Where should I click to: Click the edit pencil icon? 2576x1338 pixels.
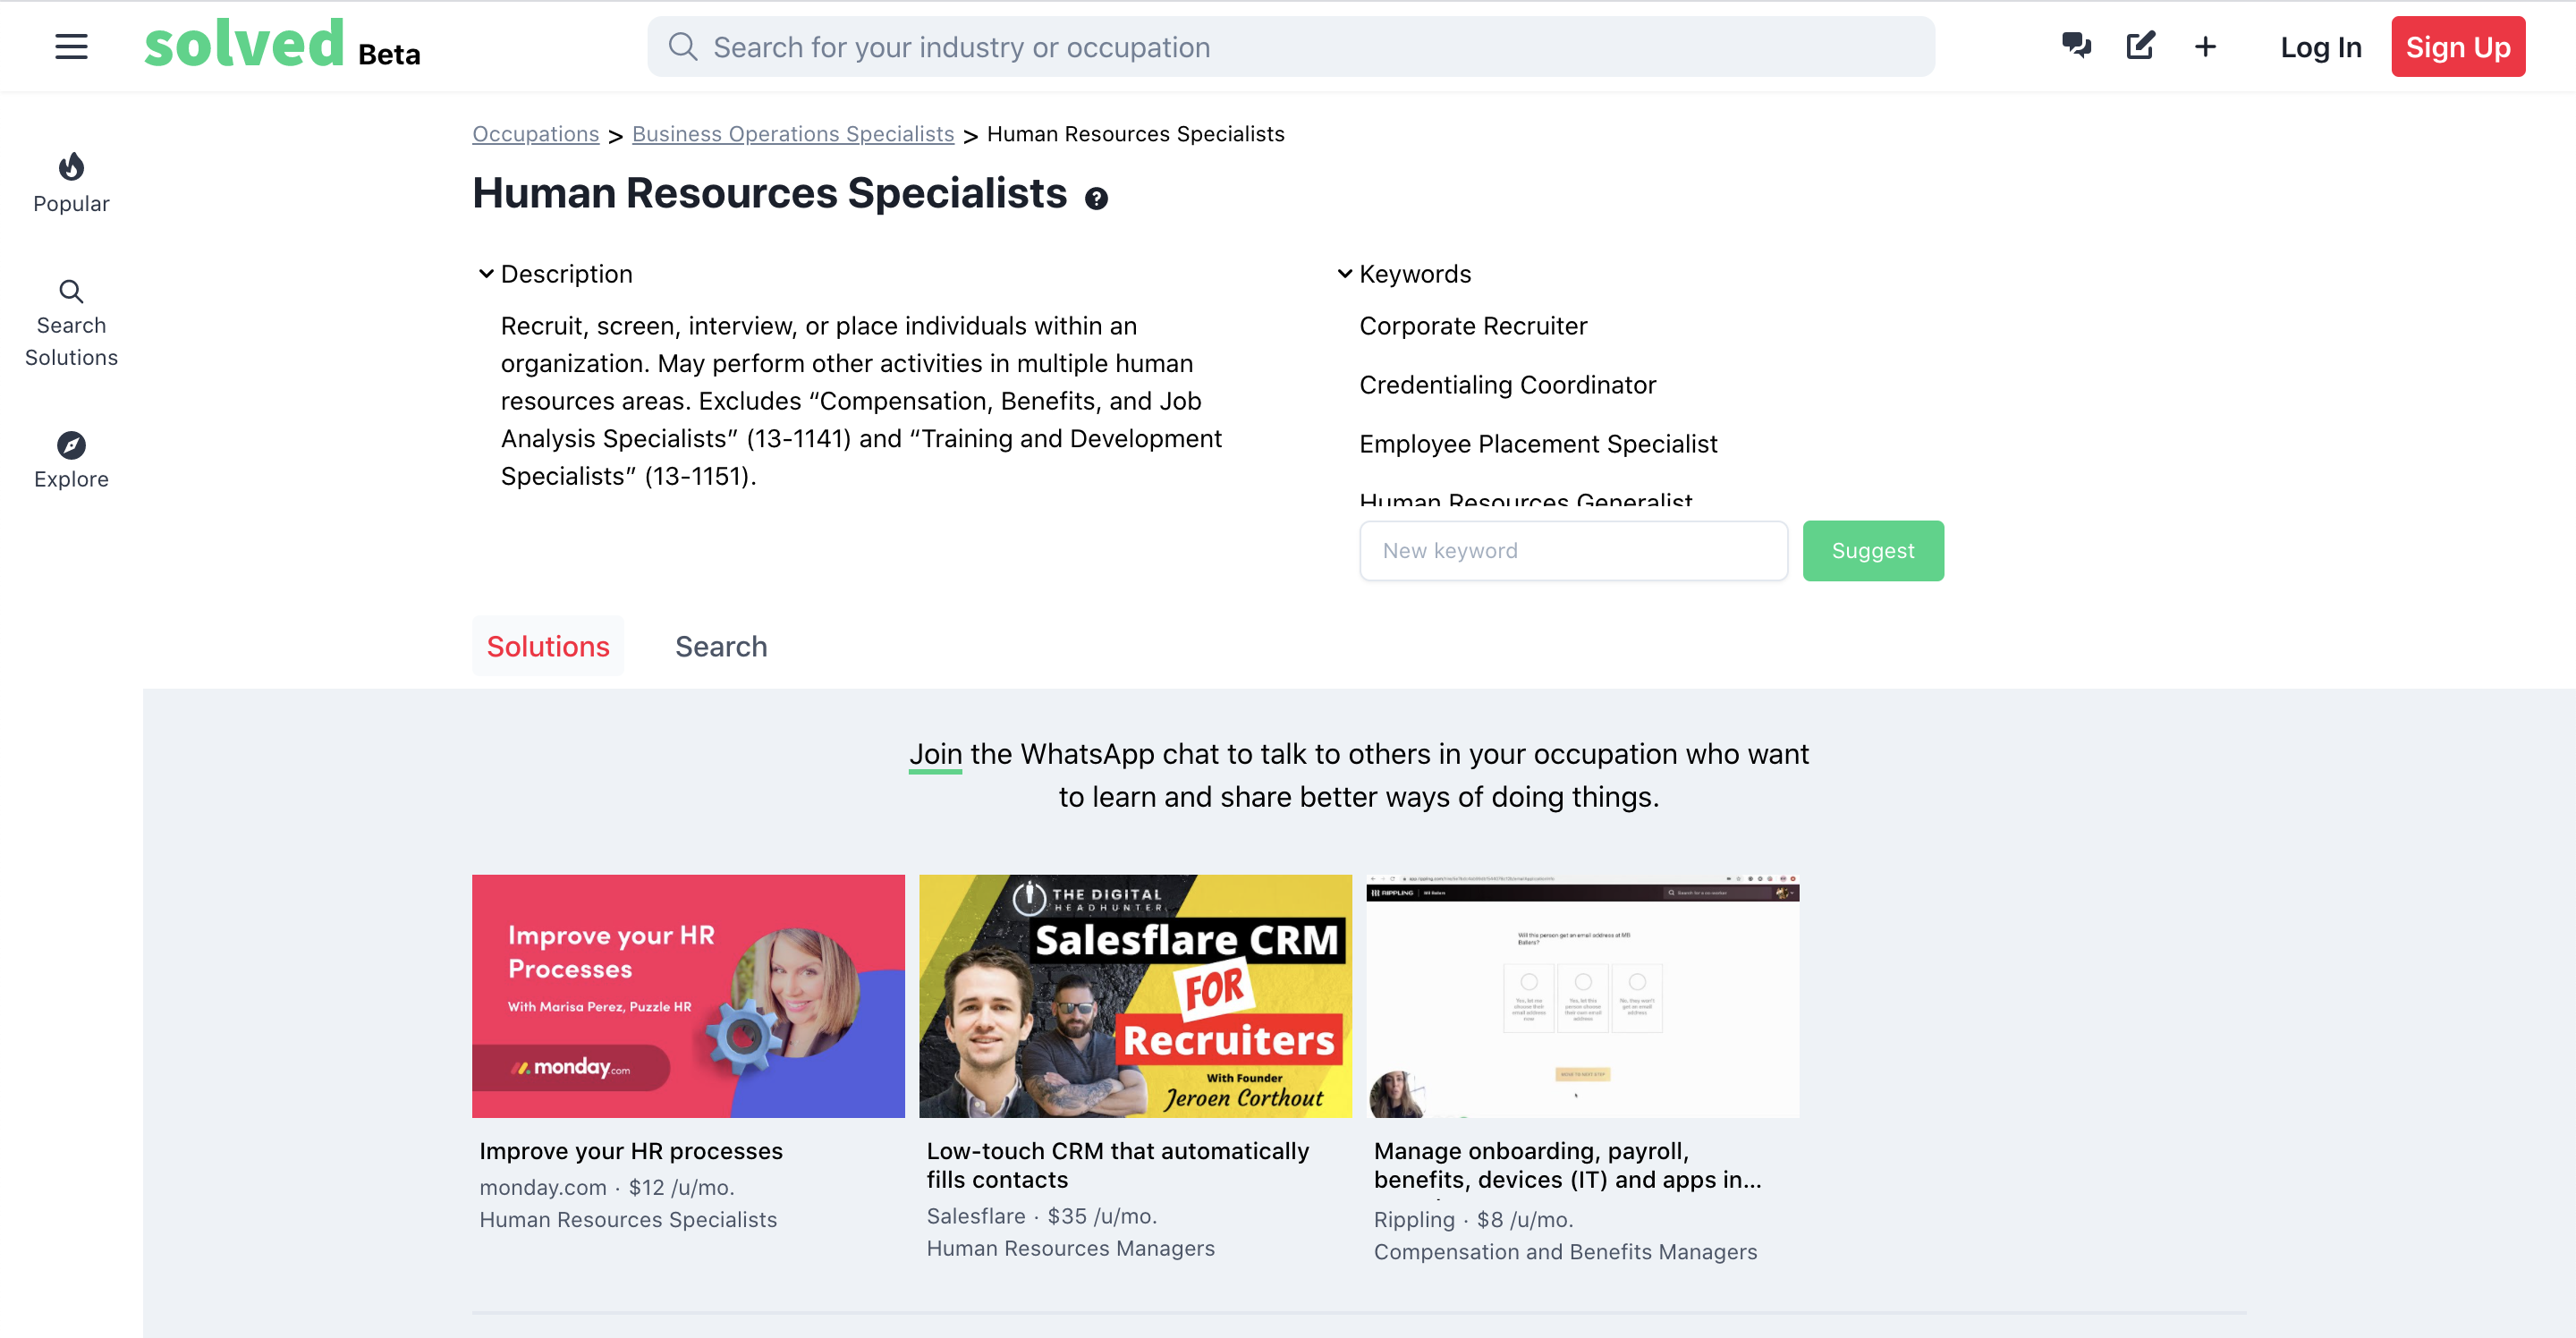[x=2140, y=46]
